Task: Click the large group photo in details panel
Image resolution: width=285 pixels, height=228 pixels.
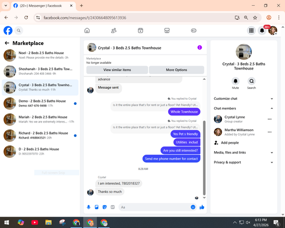Action: point(244,52)
